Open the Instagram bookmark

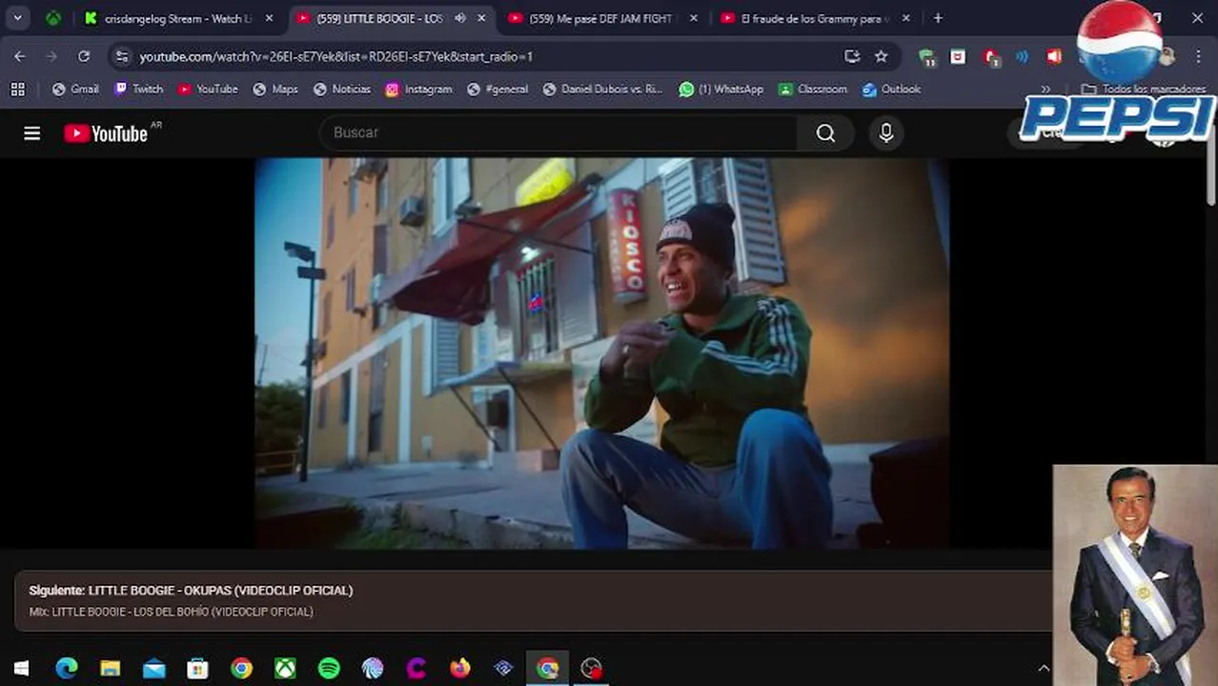pyautogui.click(x=418, y=89)
